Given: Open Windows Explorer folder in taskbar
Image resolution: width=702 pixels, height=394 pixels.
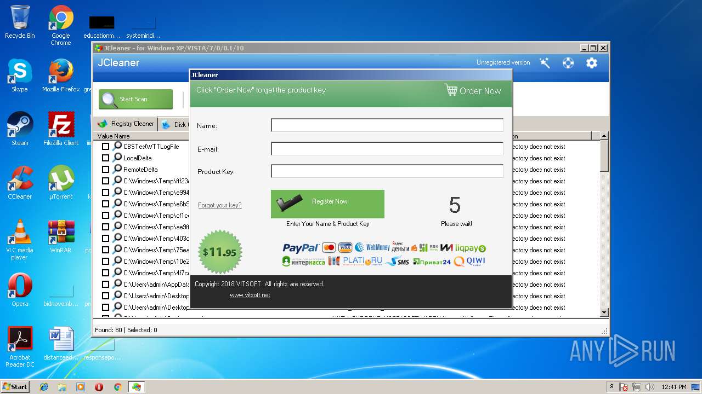Looking at the screenshot, I should click(x=62, y=387).
